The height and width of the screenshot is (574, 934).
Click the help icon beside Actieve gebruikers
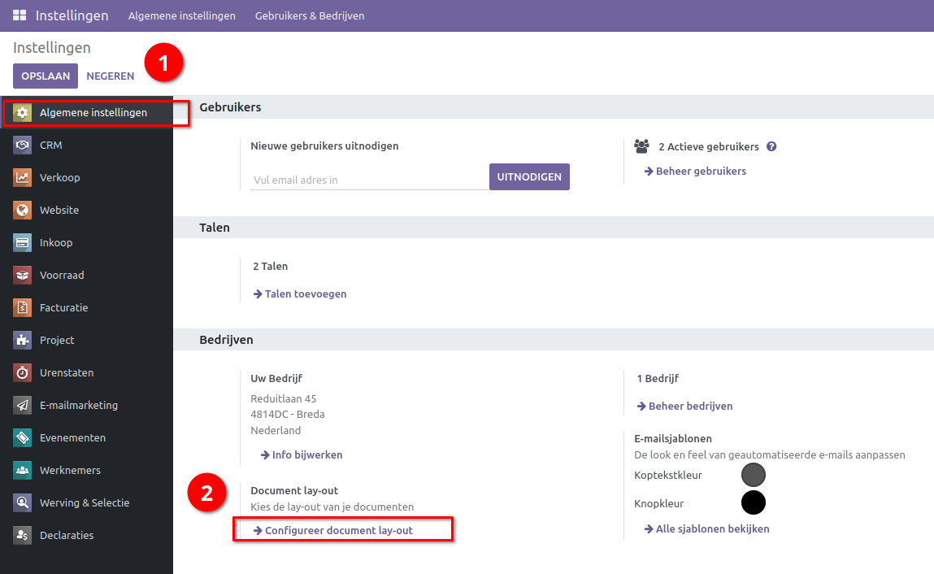click(771, 147)
